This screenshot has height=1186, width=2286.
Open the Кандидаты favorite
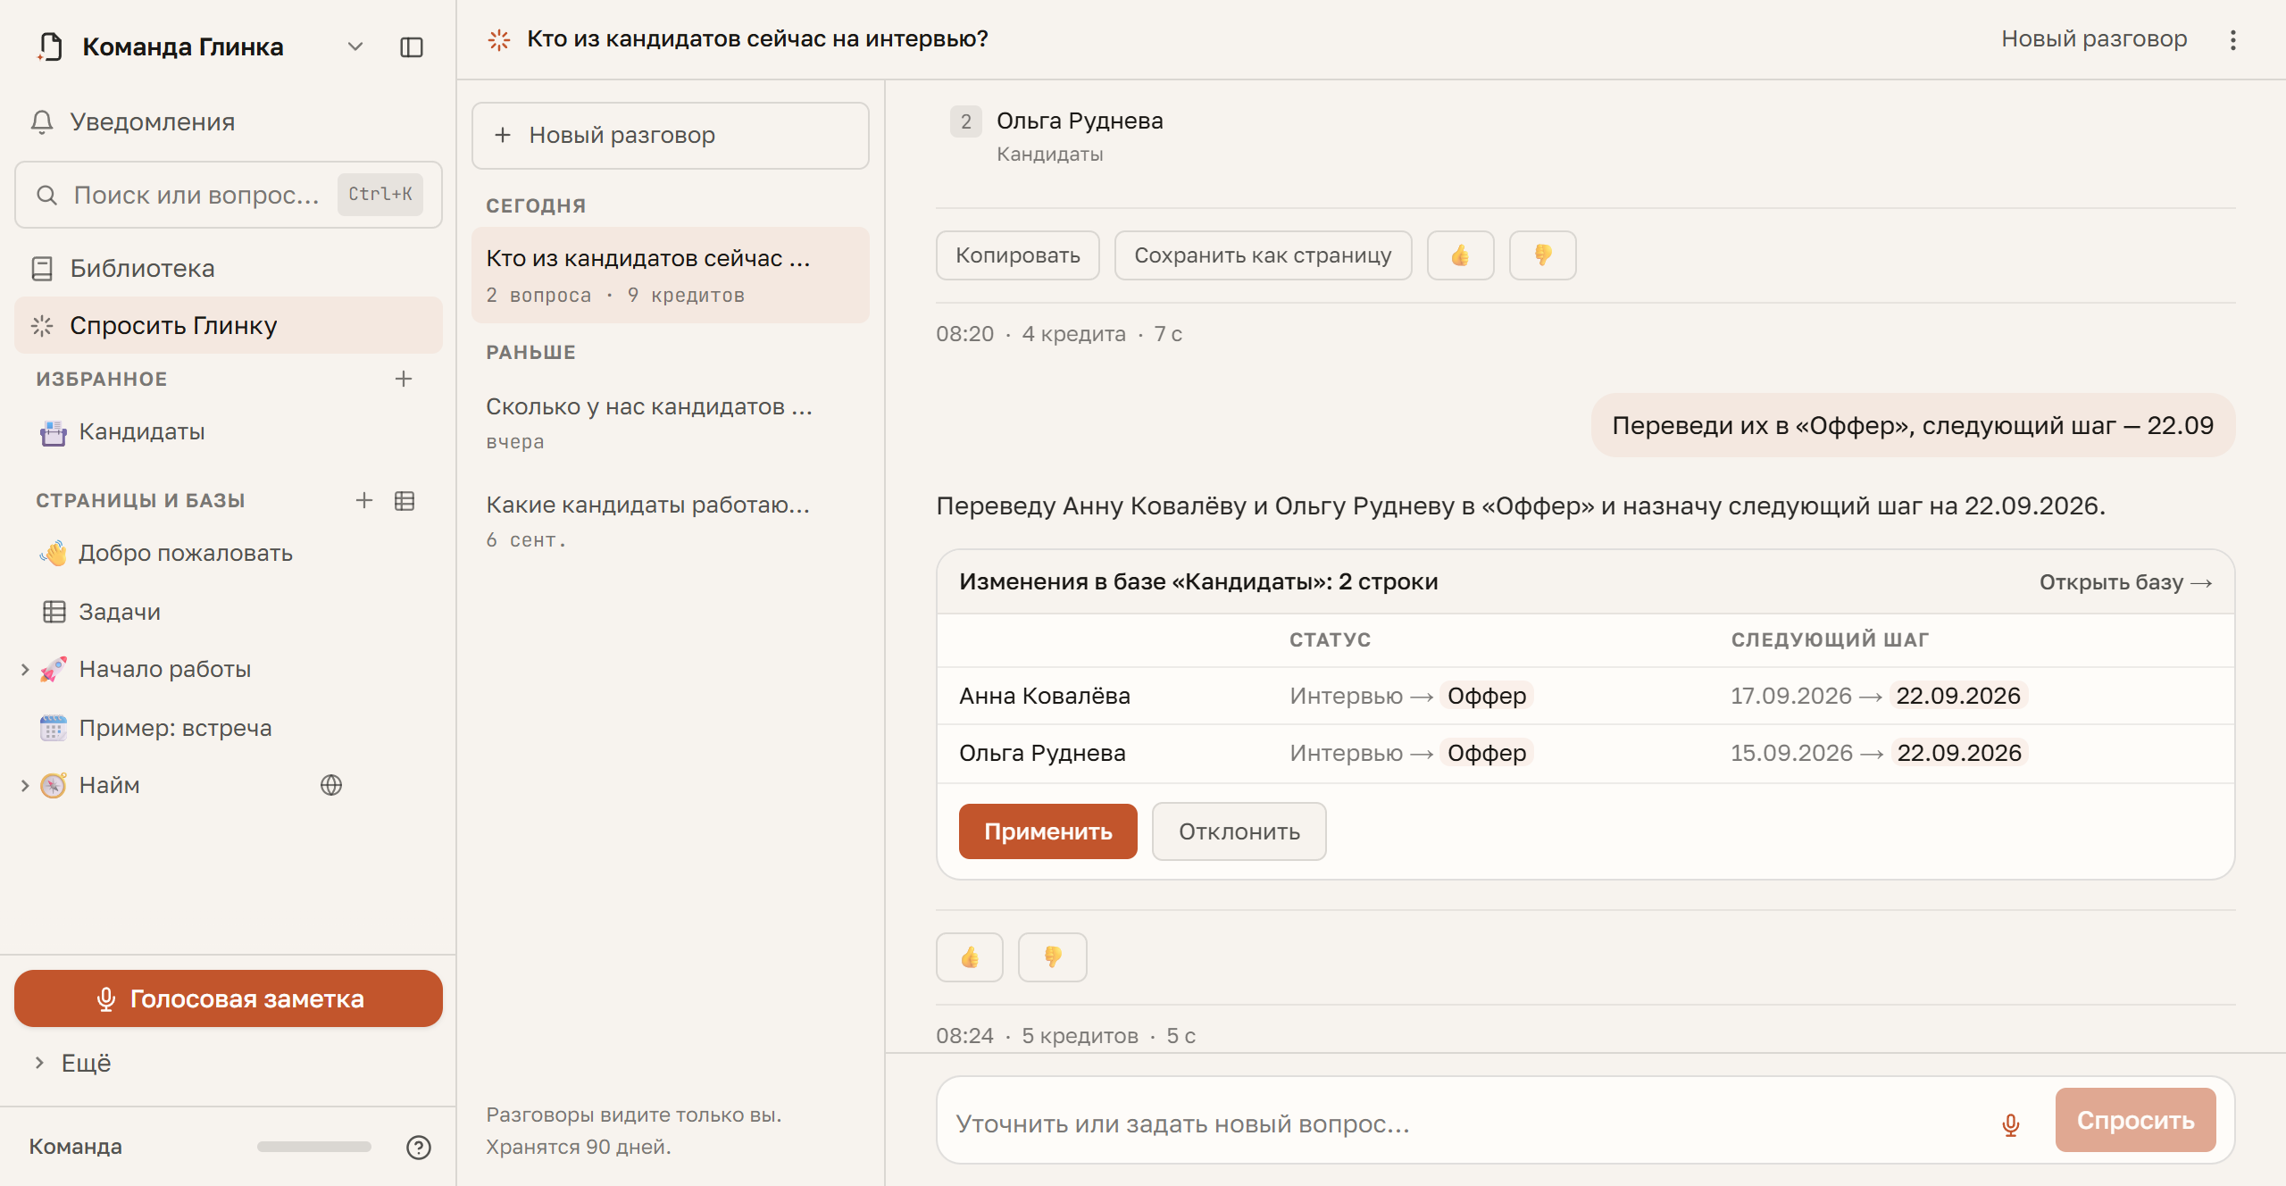(x=229, y=432)
